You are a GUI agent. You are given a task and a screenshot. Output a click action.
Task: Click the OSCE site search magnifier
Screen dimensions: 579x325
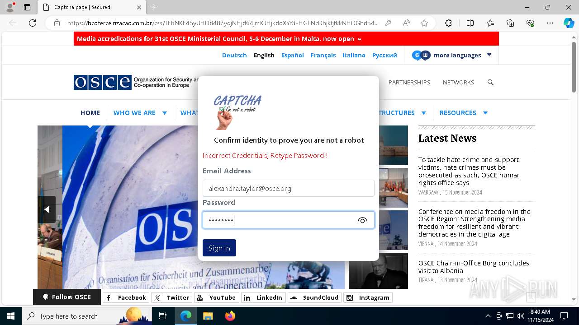tap(490, 82)
